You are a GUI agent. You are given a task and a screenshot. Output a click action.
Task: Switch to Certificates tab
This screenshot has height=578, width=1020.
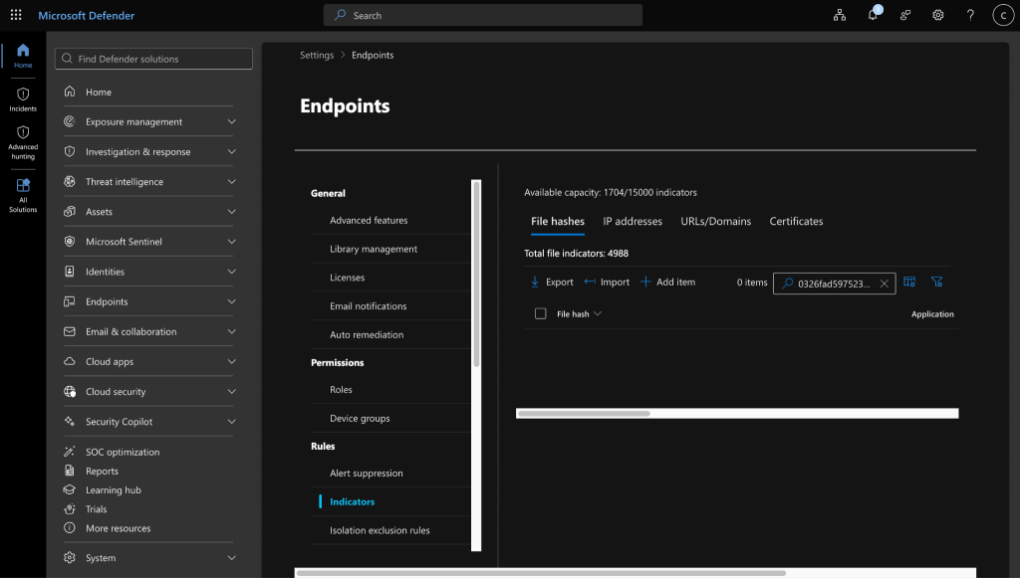(796, 222)
